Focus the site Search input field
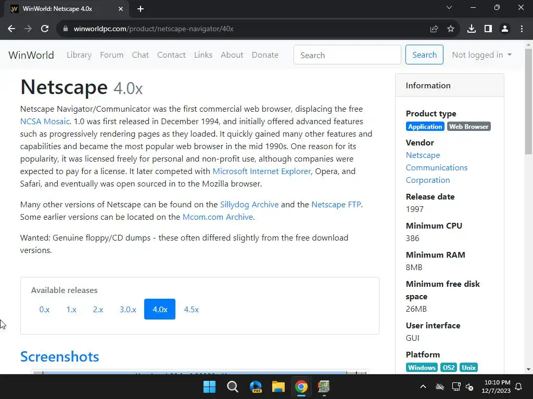Image resolution: width=533 pixels, height=399 pixels. click(x=347, y=55)
